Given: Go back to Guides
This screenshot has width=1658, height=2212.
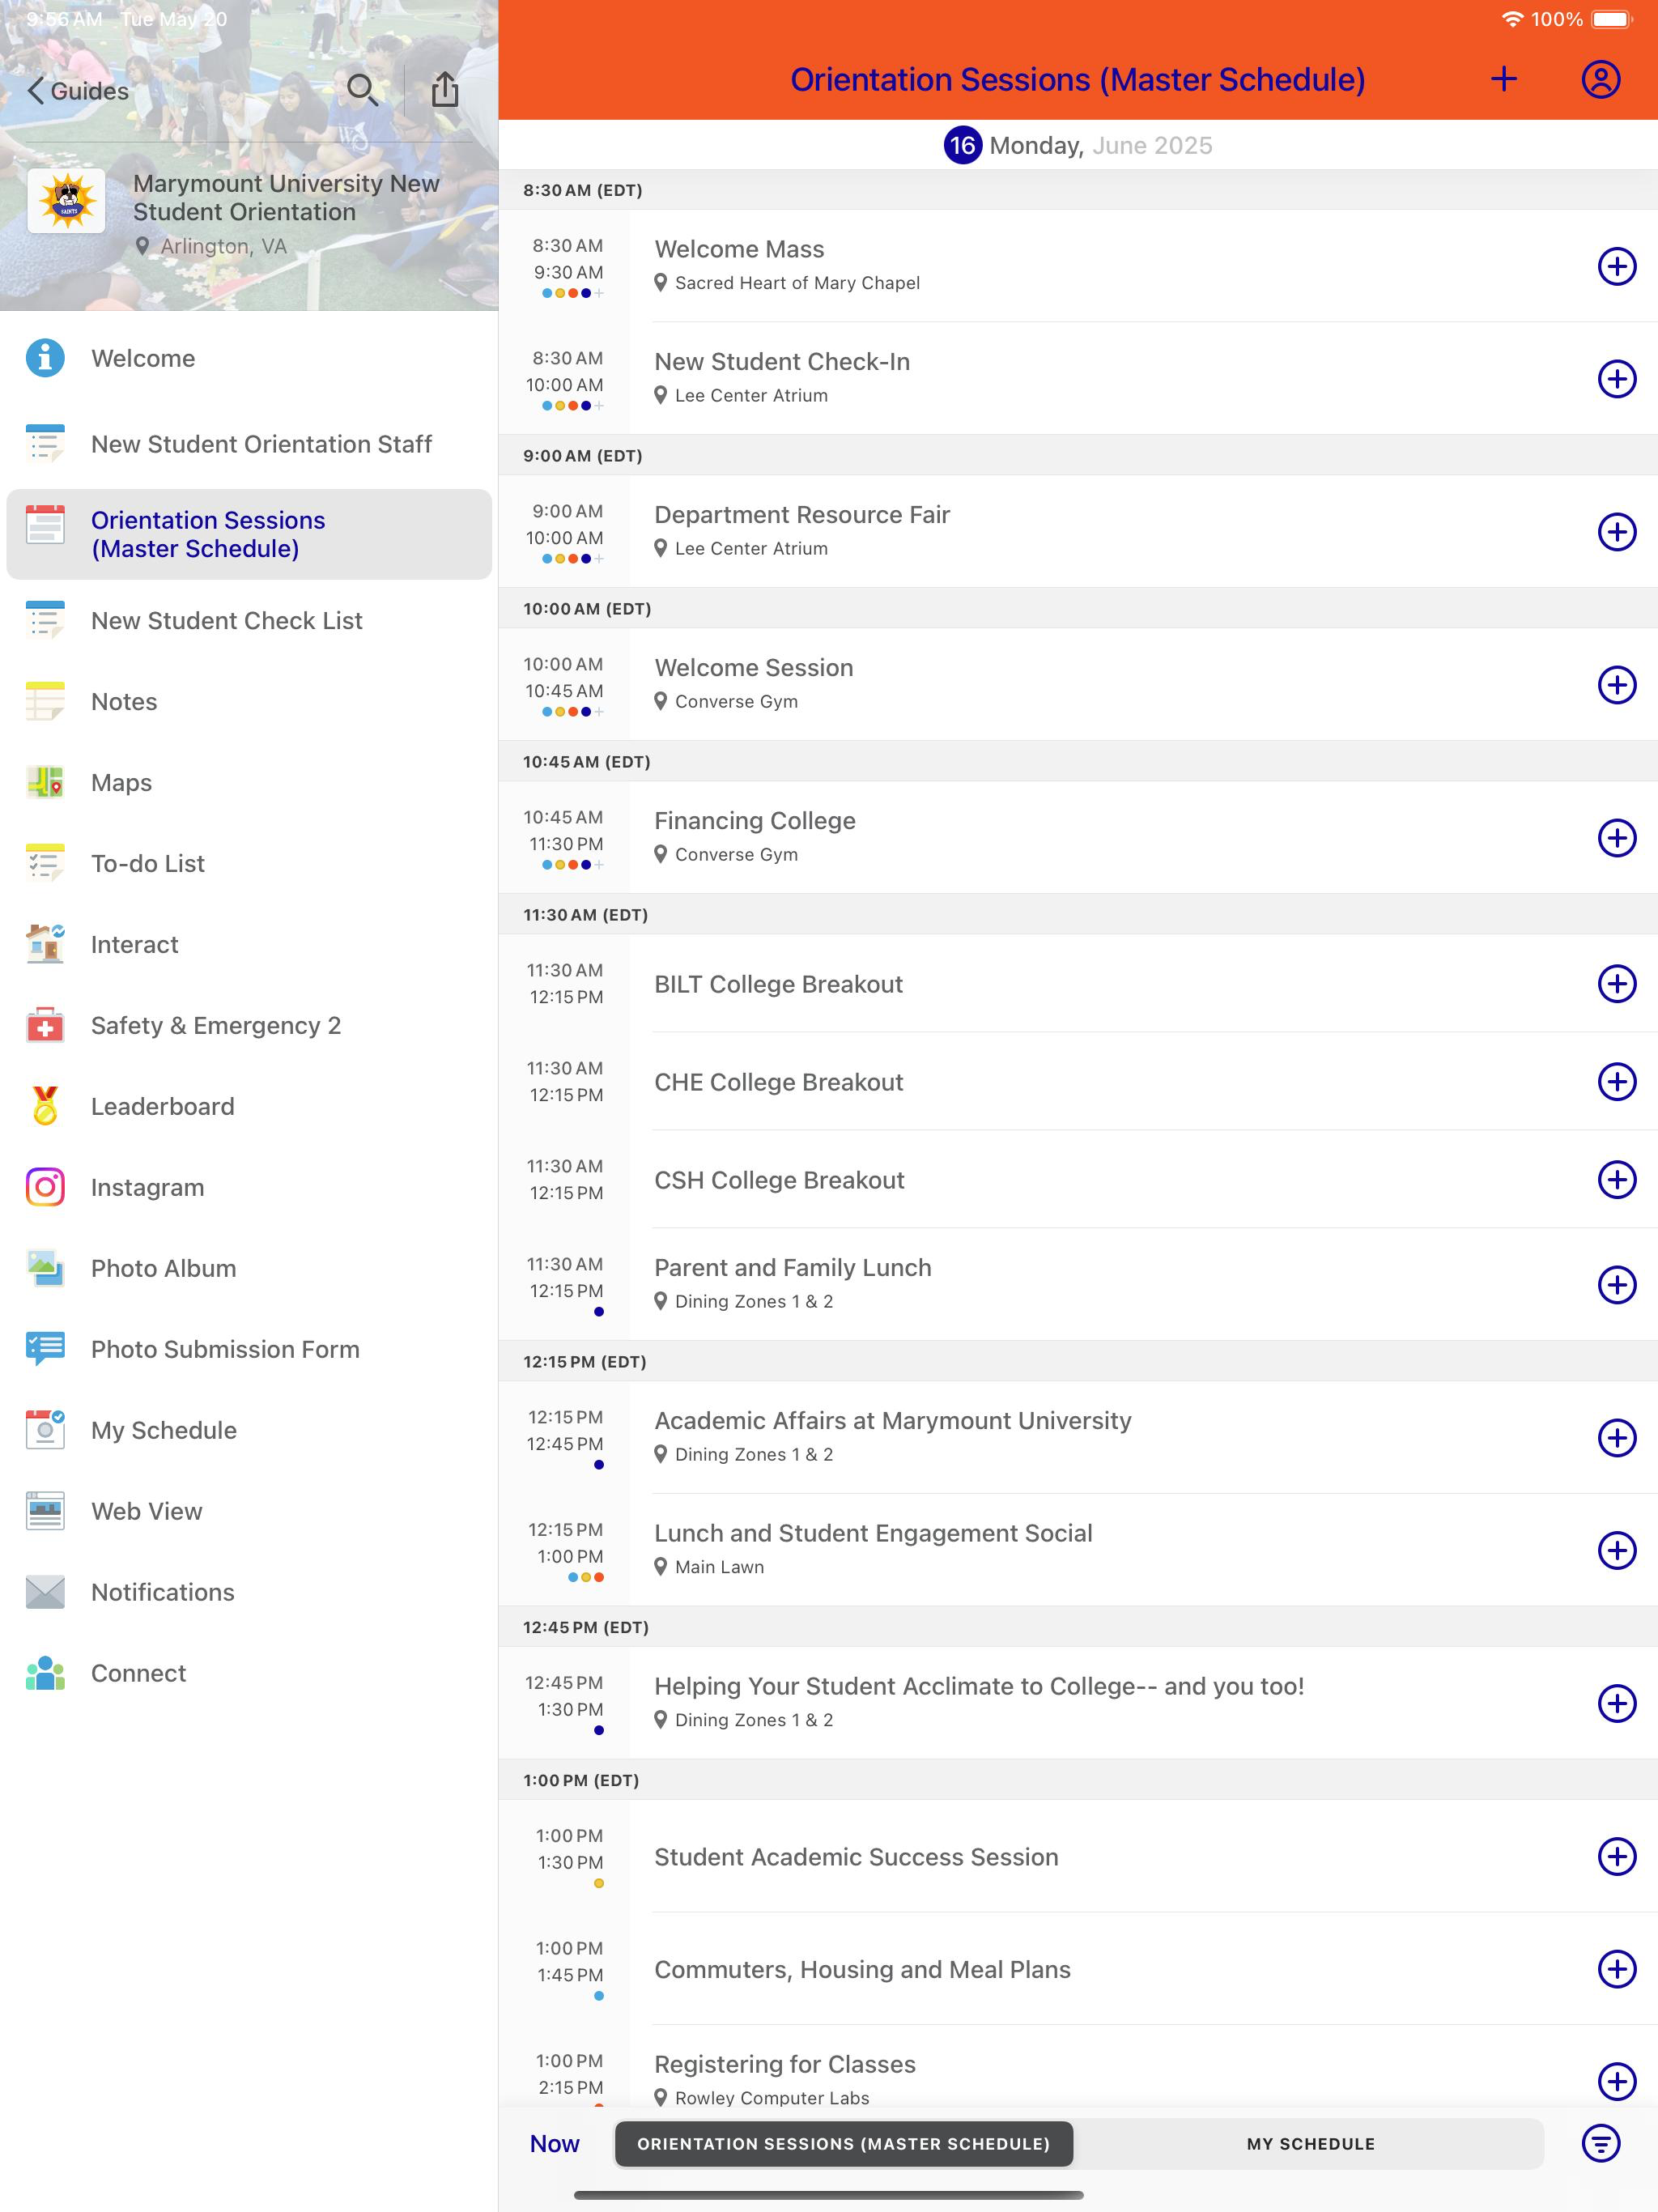Looking at the screenshot, I should [x=78, y=91].
